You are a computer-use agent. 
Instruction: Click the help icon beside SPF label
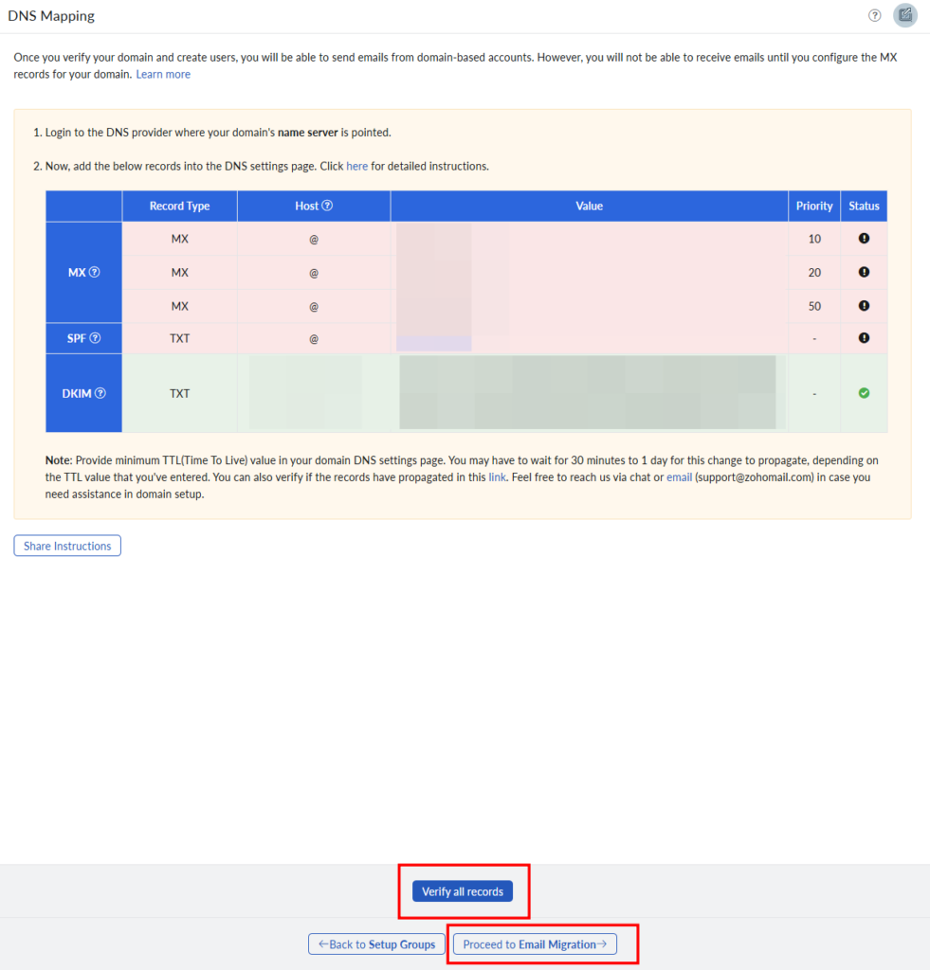(95, 338)
